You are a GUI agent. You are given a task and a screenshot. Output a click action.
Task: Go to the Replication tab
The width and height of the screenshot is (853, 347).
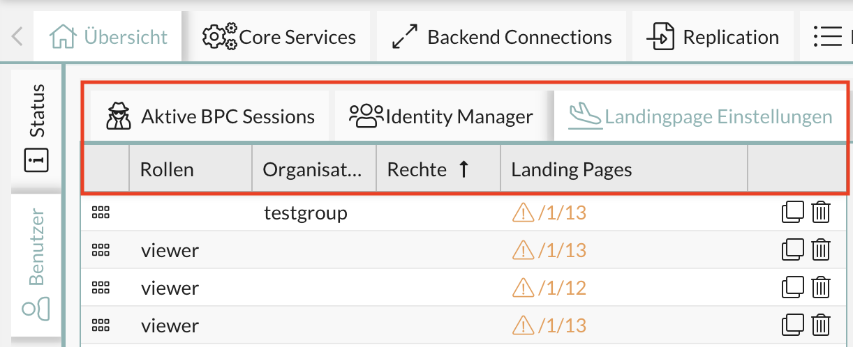point(713,37)
